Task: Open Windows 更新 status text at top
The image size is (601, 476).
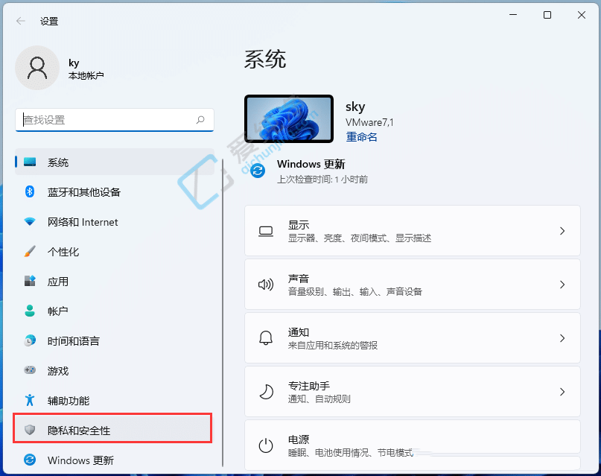Action: pyautogui.click(x=311, y=164)
